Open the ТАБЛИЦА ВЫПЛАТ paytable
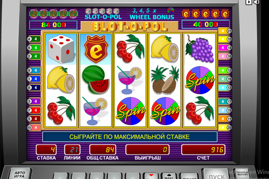The image size is (269, 179). [x=242, y=173]
